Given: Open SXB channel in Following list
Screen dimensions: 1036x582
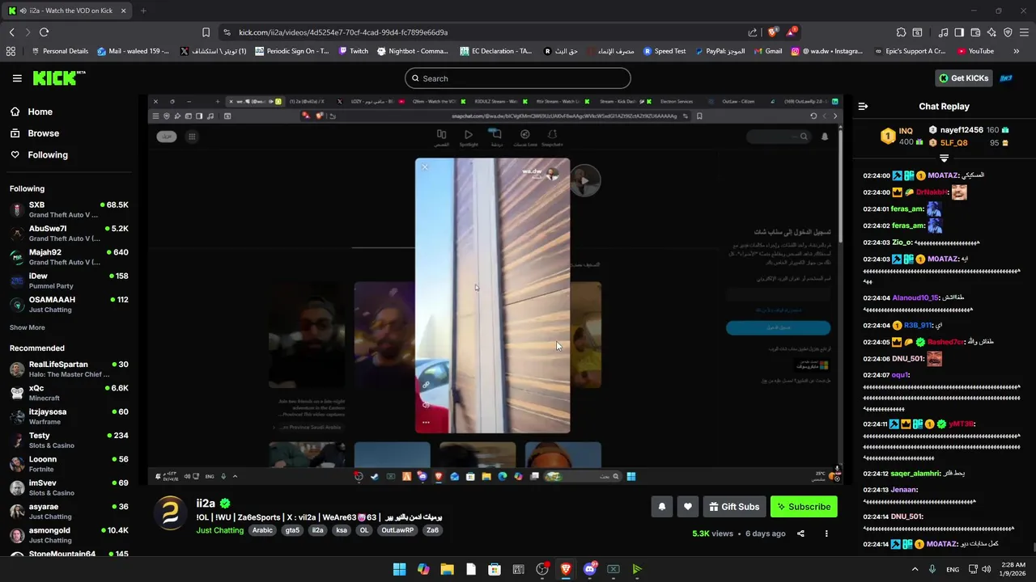Looking at the screenshot, I should pos(69,210).
